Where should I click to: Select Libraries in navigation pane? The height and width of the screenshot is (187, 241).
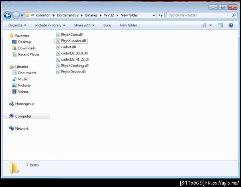(x=22, y=67)
